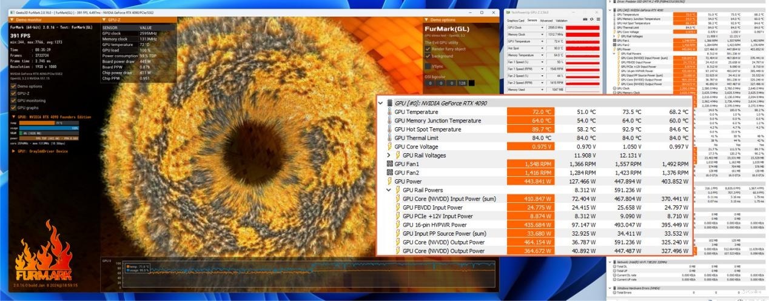Uncheck the GPU-Z checkbox in Demo monitor
This screenshot has width=769, height=301.
pyautogui.click(x=13, y=93)
